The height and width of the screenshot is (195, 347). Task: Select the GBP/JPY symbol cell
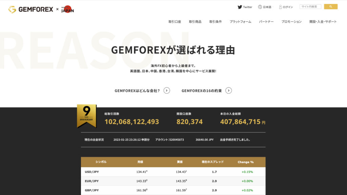[91, 190]
